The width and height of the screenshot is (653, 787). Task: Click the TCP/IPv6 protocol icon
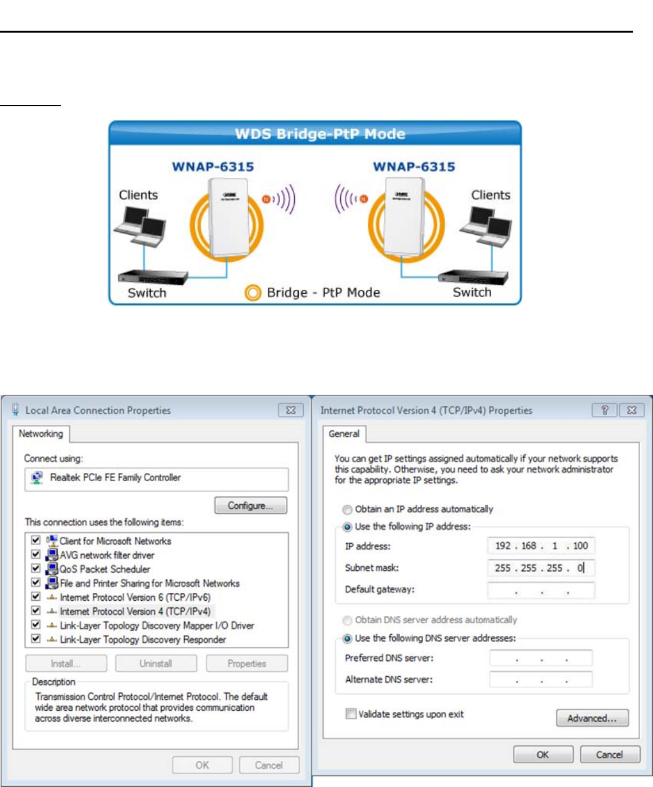tap(52, 597)
